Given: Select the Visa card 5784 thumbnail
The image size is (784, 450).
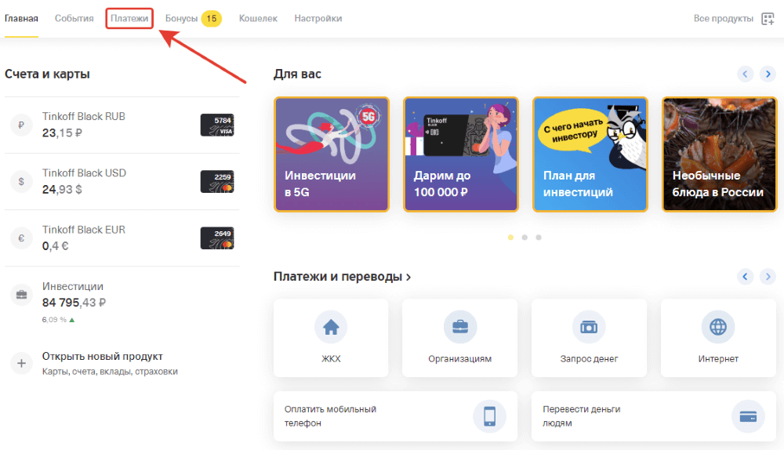Looking at the screenshot, I should coord(217,125).
